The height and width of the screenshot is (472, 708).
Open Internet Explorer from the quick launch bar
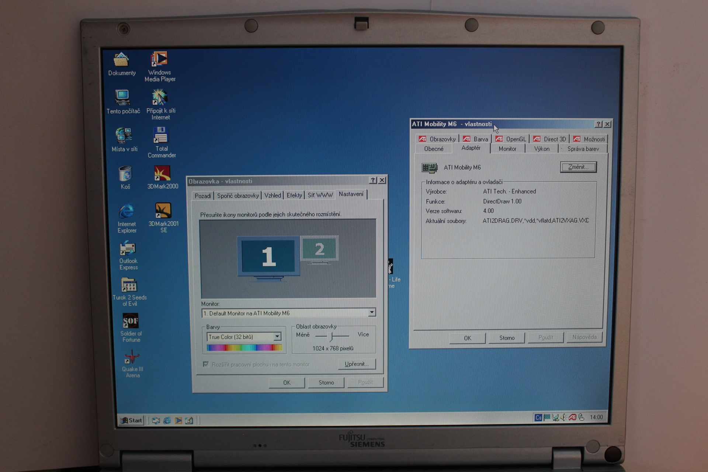167,420
